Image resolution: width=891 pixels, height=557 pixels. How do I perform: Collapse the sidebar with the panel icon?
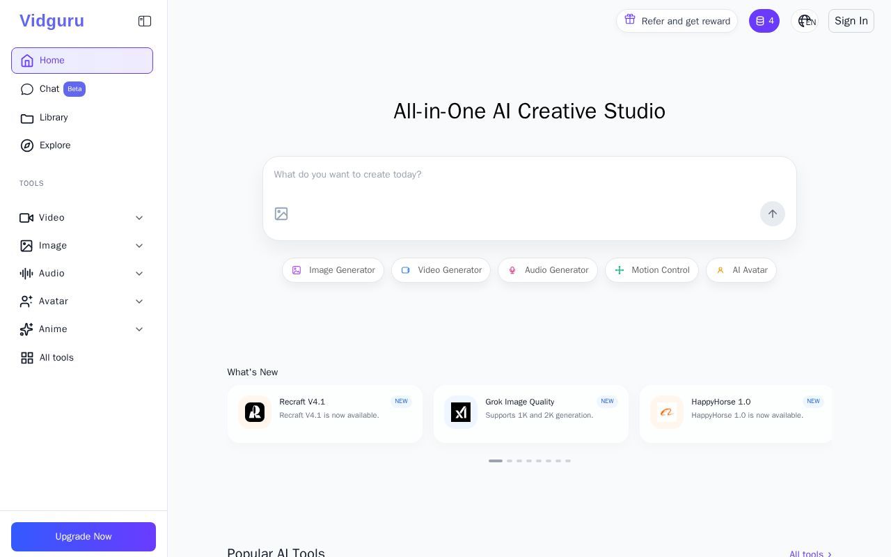coord(145,21)
